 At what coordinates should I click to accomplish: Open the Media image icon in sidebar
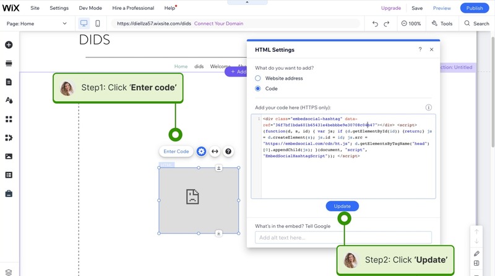pos(9,156)
